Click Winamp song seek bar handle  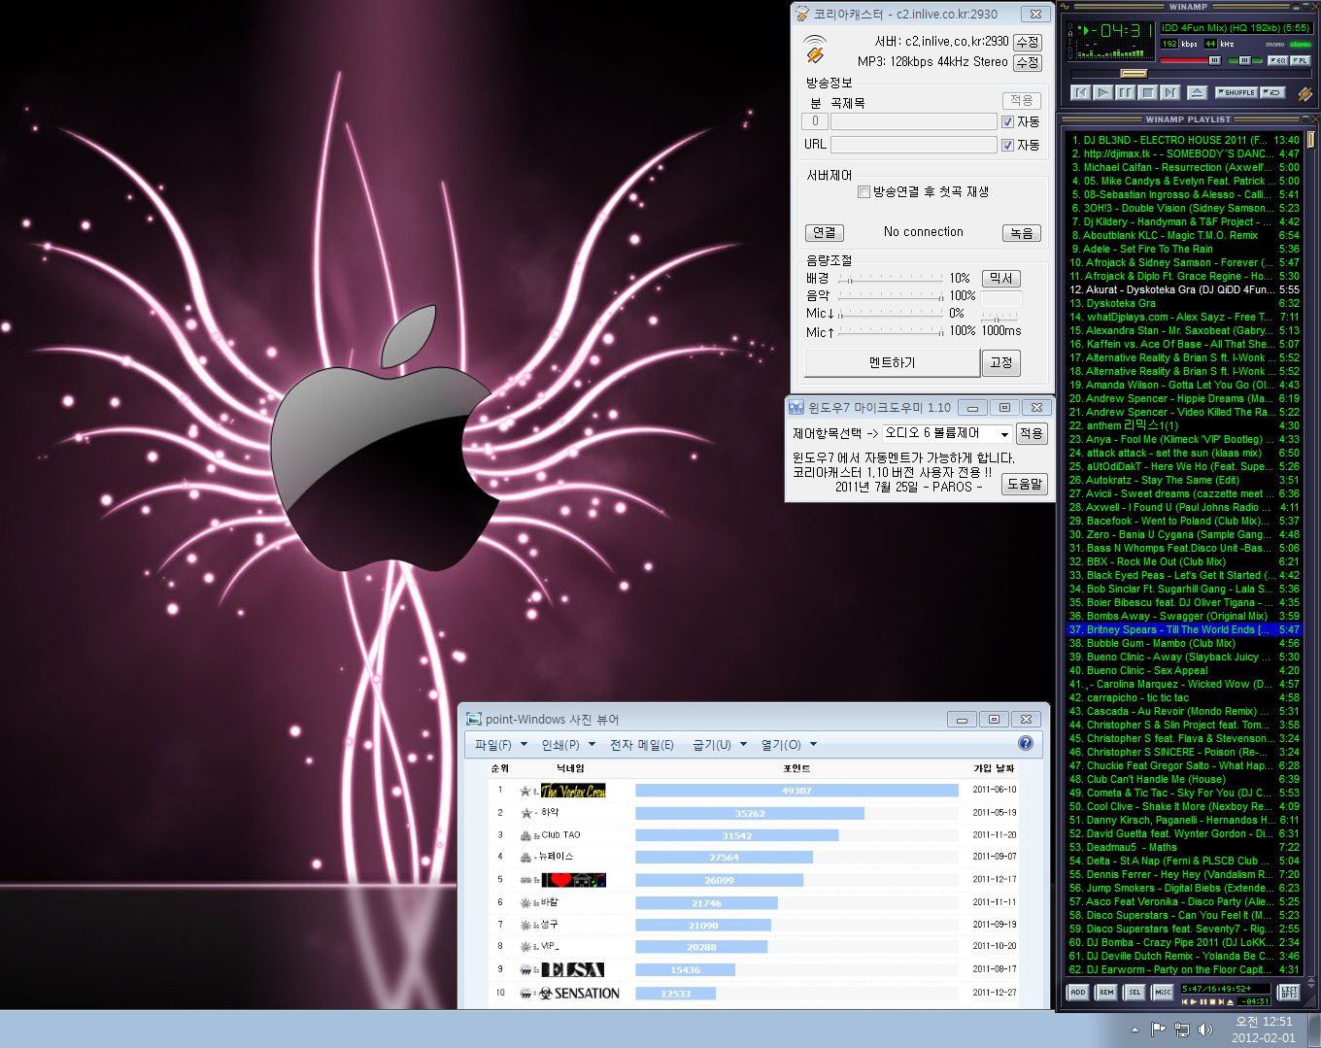1134,74
